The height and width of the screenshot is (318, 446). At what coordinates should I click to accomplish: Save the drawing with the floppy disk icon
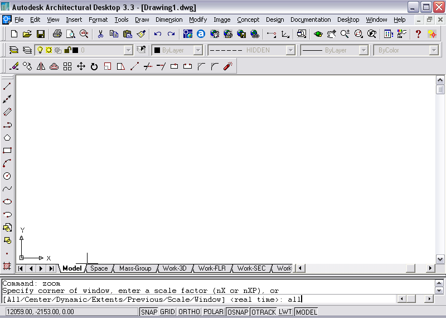pyautogui.click(x=41, y=34)
